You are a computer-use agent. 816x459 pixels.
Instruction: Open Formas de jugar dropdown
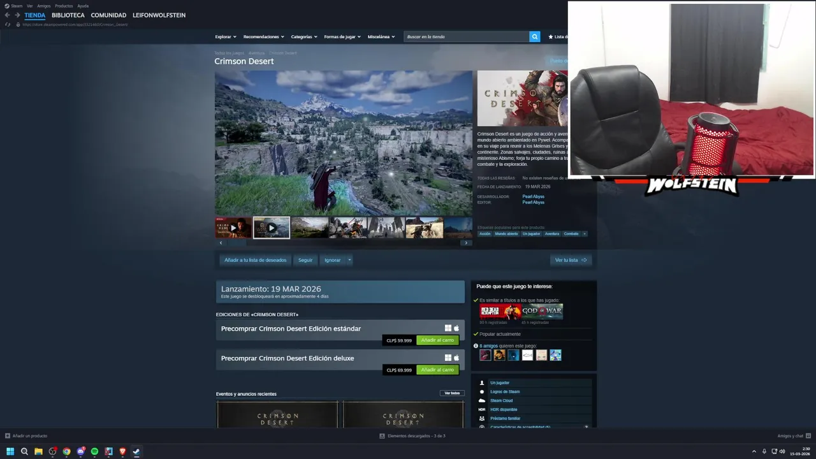(x=342, y=37)
